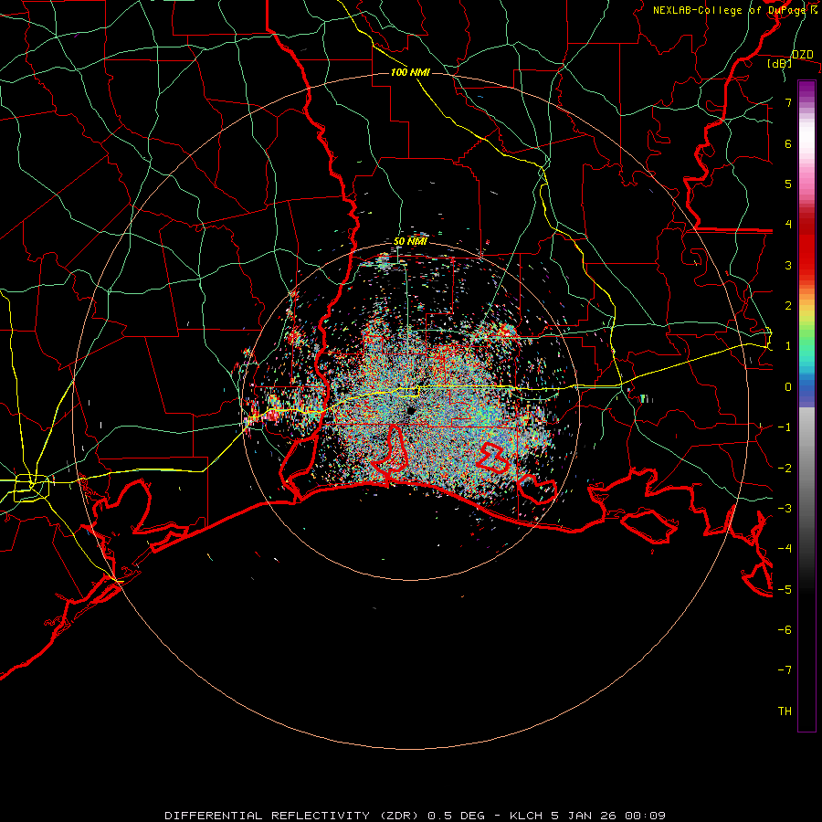The height and width of the screenshot is (822, 822).
Task: Click the -1 value on the color scale
Action: [785, 427]
